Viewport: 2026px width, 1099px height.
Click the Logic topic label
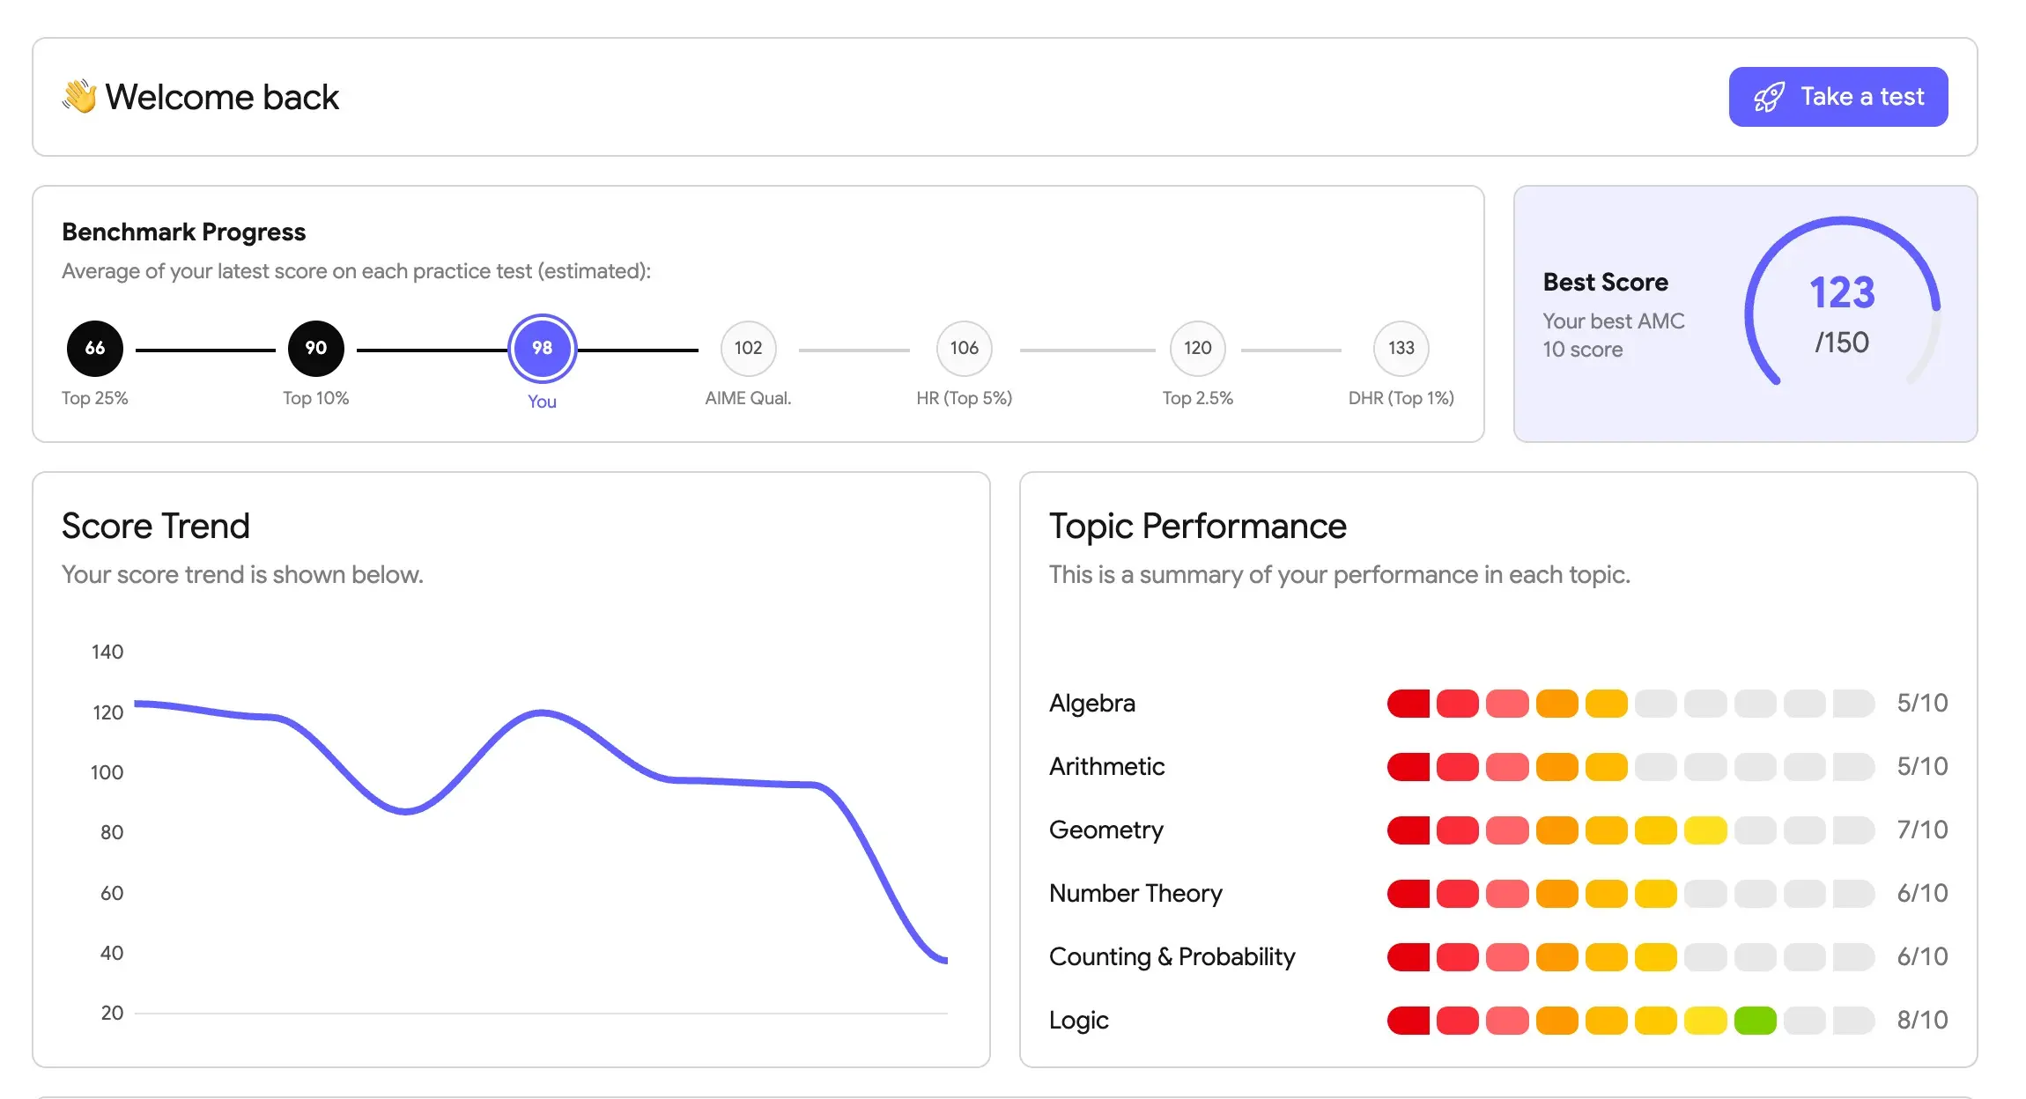(1078, 1020)
